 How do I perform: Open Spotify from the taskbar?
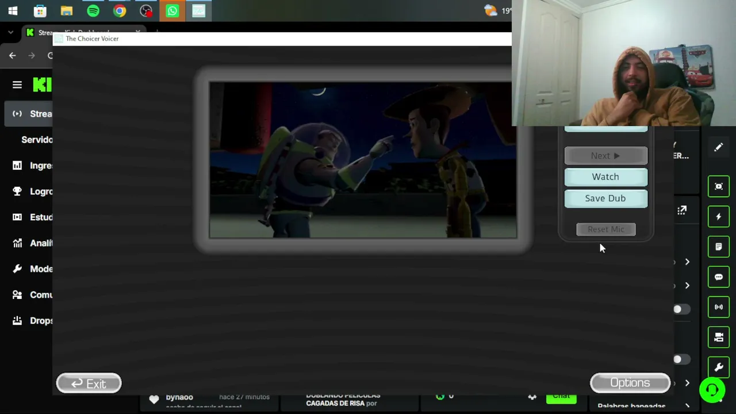93,11
